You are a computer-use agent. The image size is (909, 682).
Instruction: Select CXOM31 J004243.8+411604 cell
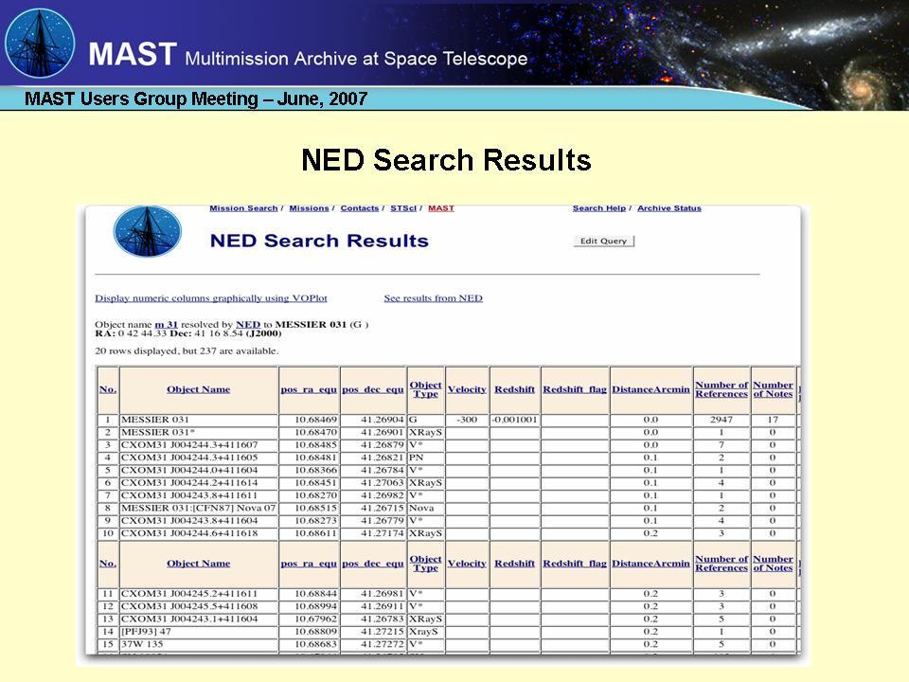pos(198,520)
